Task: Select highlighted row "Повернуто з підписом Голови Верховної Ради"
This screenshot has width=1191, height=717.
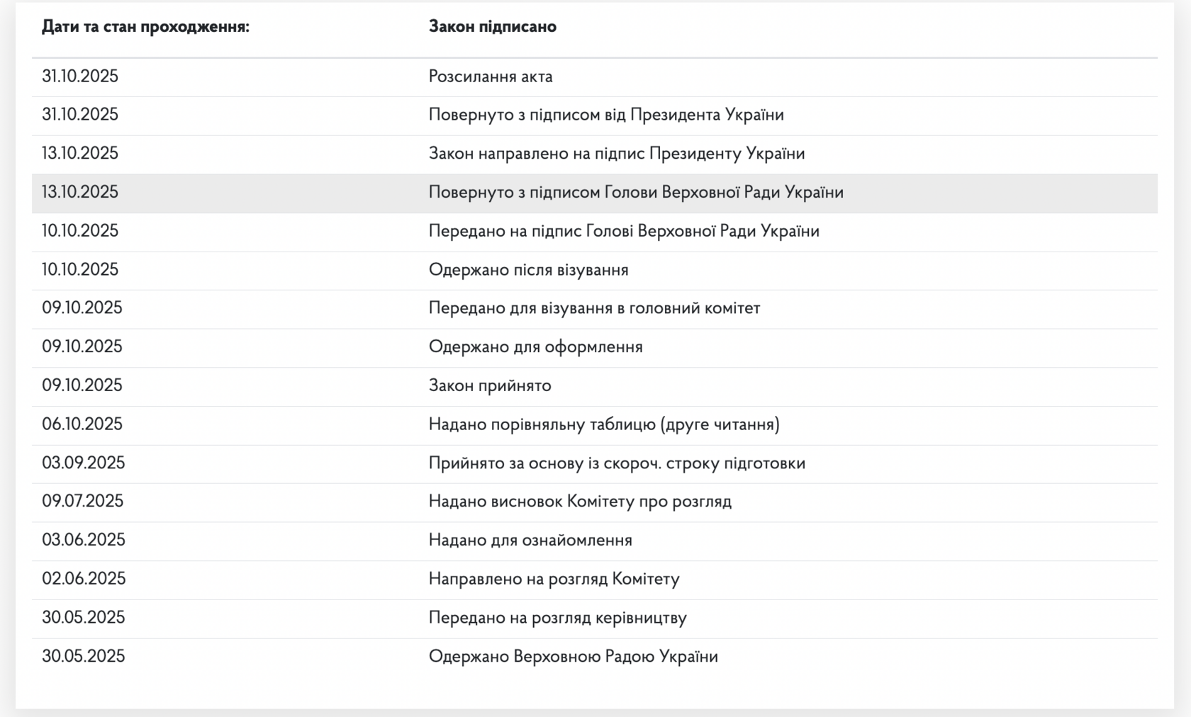Action: [x=636, y=193]
